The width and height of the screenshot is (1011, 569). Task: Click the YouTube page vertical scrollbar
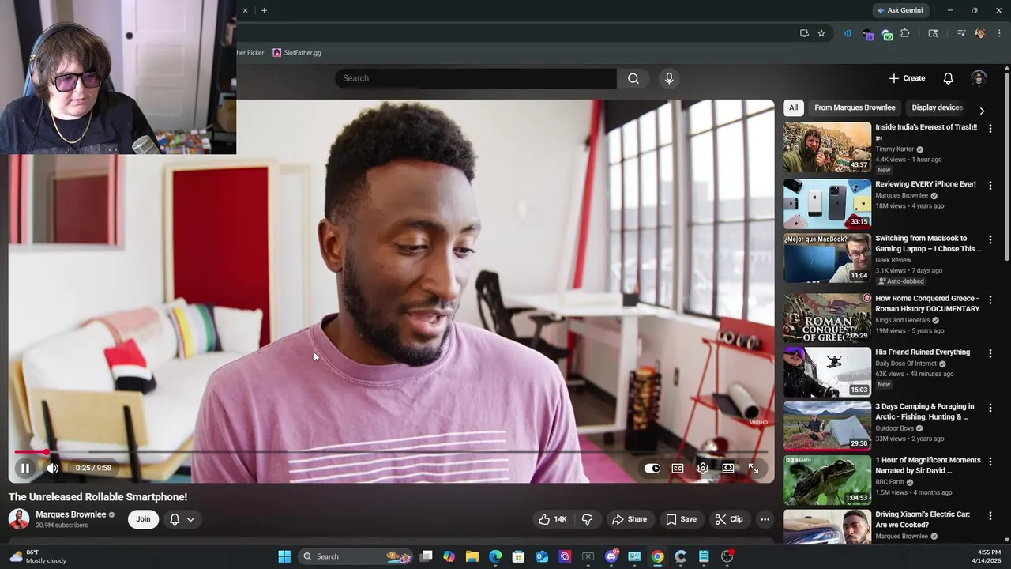click(x=1007, y=166)
